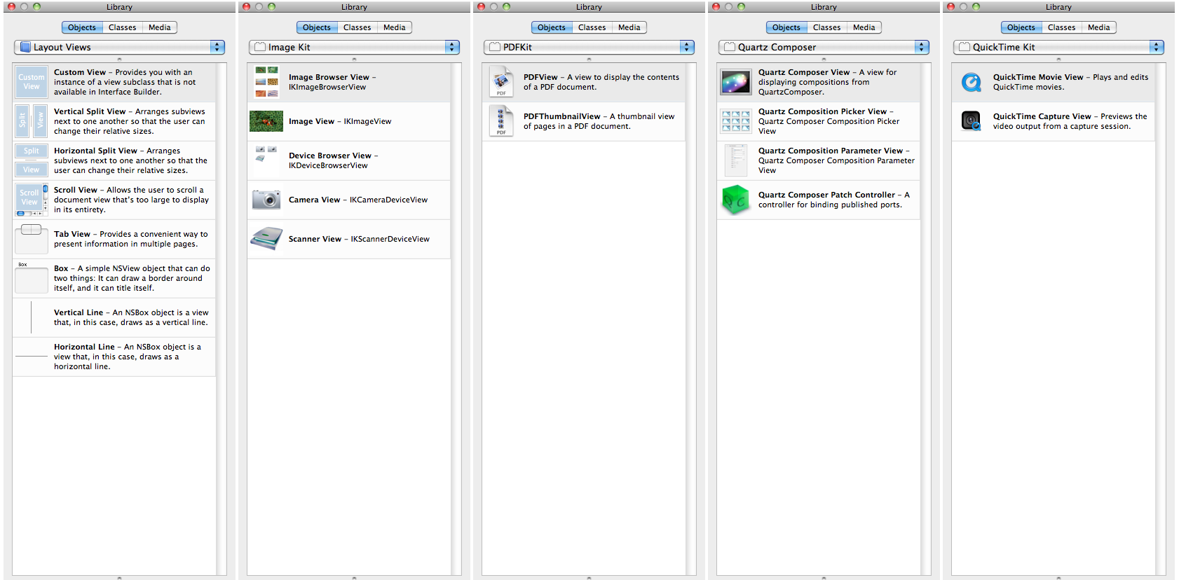This screenshot has width=1179, height=580.
Task: Click the Scanner View icon
Action: 266,239
